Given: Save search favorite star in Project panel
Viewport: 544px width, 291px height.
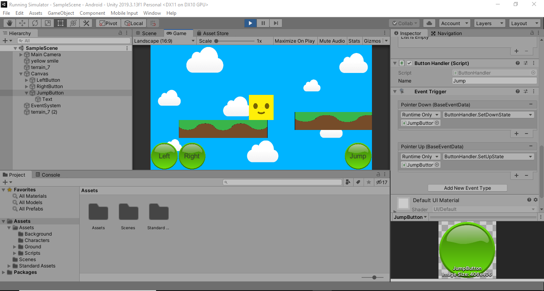Looking at the screenshot, I should pos(369,182).
